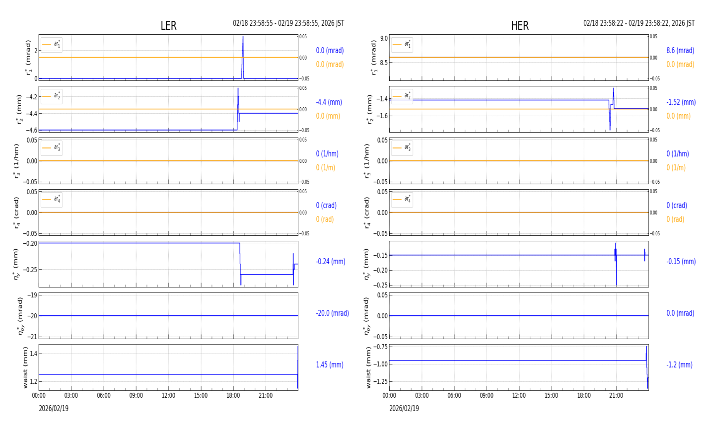Click the ∂r1* legend in the LER r1* plot

coord(52,45)
